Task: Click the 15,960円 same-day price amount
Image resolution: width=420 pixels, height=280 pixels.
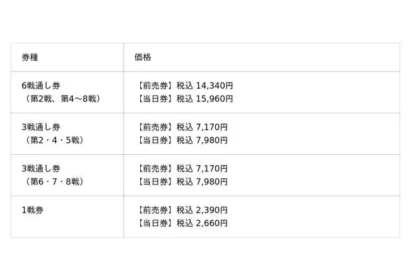Action: 214,99
